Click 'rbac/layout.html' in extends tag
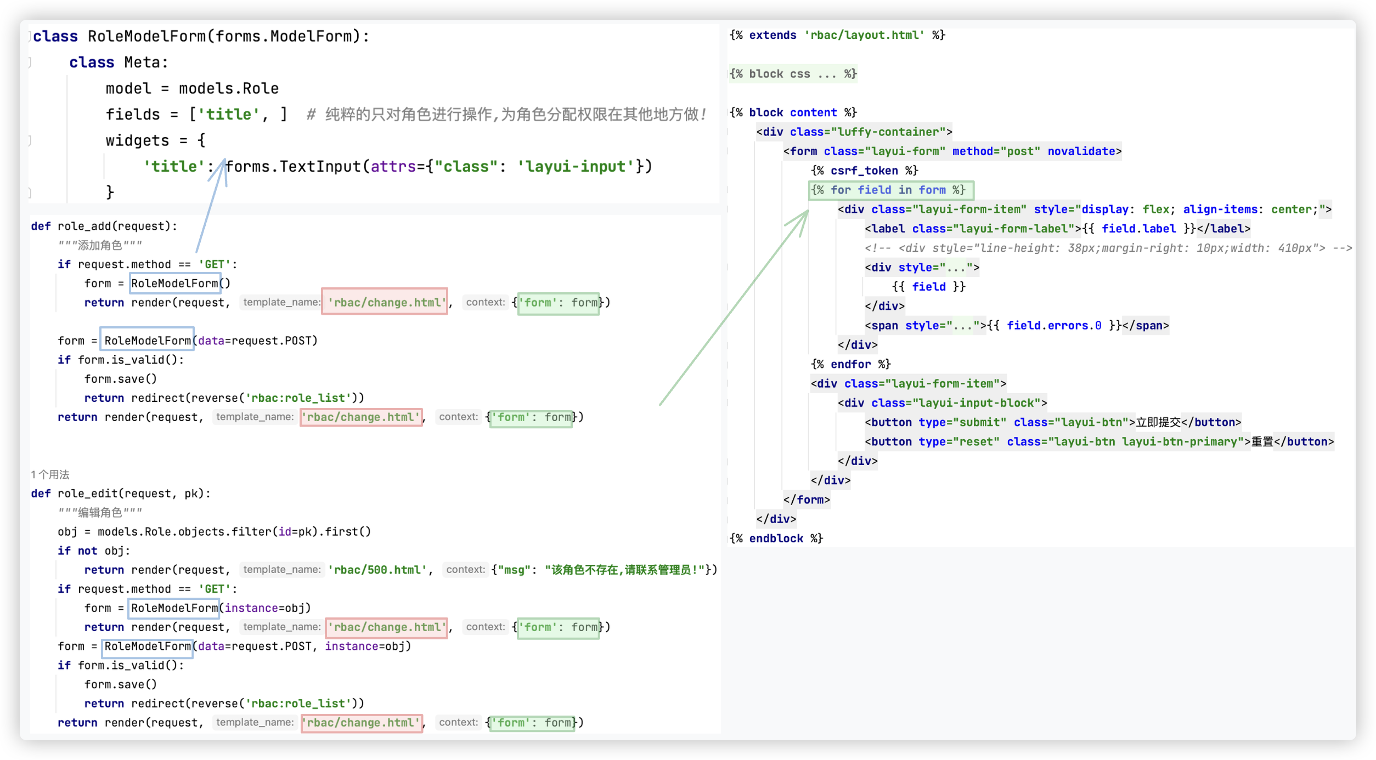Screen dimensions: 1376x760 point(864,35)
